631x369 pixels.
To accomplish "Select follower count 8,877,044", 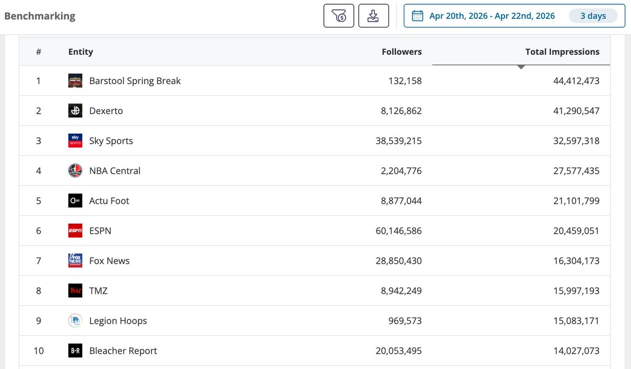I will click(x=400, y=201).
